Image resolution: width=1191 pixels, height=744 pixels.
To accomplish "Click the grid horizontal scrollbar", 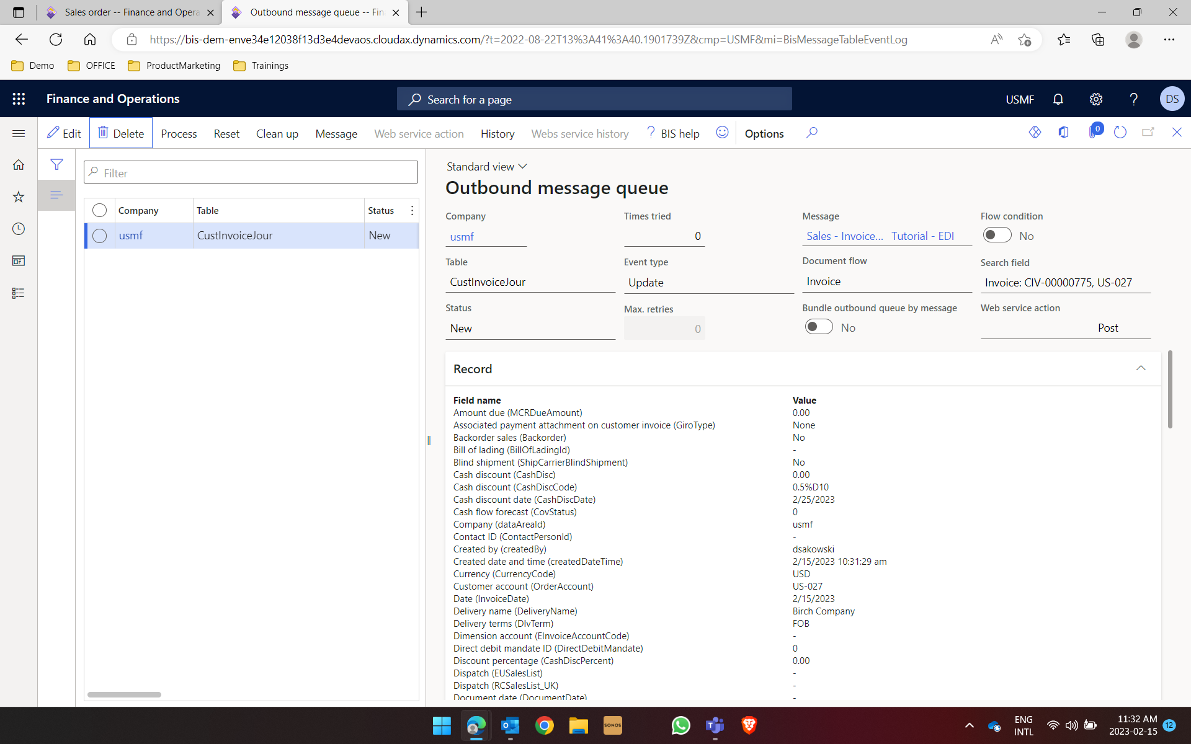I will pos(124,694).
